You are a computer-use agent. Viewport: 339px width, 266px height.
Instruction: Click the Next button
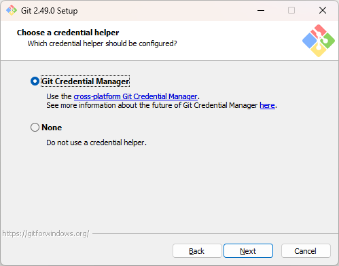point(248,251)
